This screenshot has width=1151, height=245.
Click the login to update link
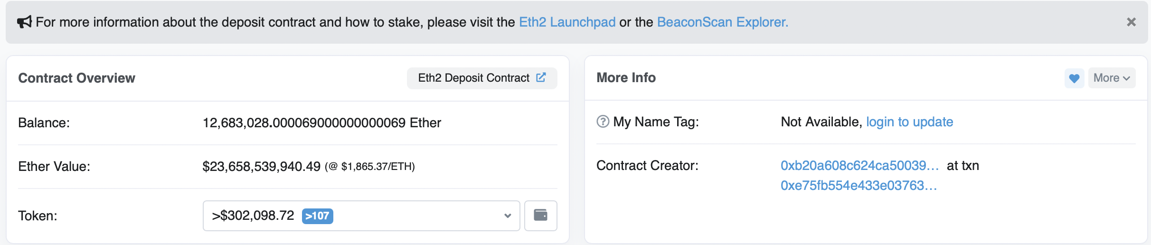pos(909,122)
